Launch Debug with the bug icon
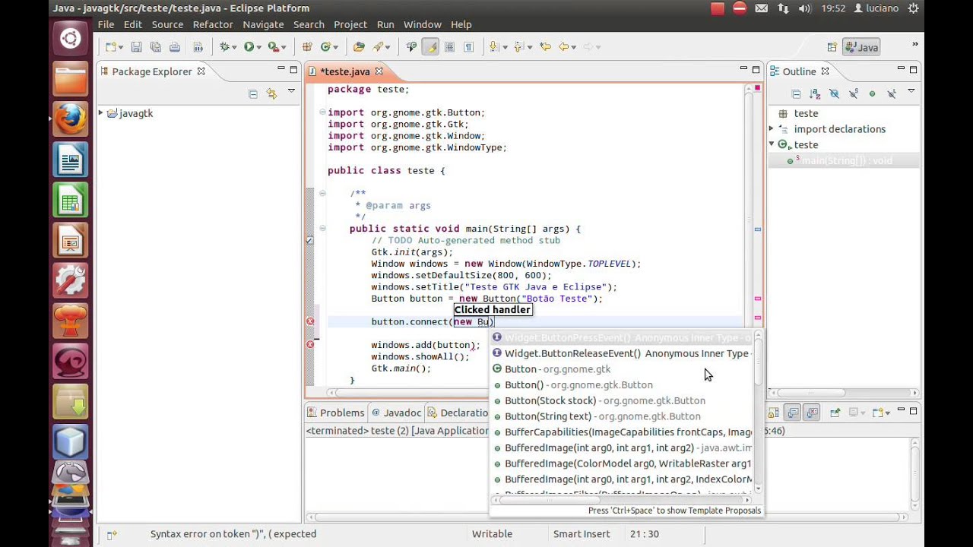Image resolution: width=973 pixels, height=547 pixels. pos(224,47)
